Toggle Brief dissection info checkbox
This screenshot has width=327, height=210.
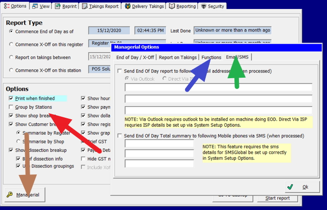tap(18, 159)
